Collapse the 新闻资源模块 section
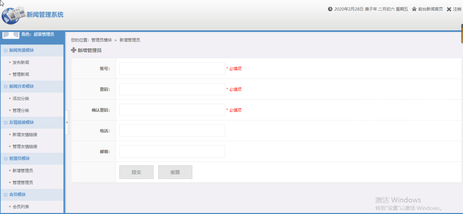The width and height of the screenshot is (463, 214). (5, 50)
